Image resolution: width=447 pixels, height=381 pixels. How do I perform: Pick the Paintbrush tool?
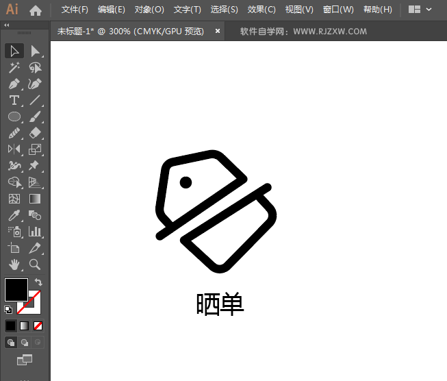click(36, 116)
